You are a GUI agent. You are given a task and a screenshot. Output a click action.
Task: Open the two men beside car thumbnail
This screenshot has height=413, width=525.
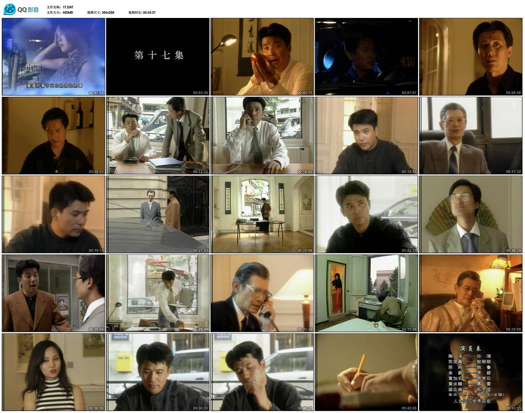click(x=158, y=214)
